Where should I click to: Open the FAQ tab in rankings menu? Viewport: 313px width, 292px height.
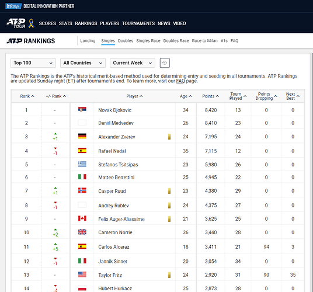coord(234,41)
